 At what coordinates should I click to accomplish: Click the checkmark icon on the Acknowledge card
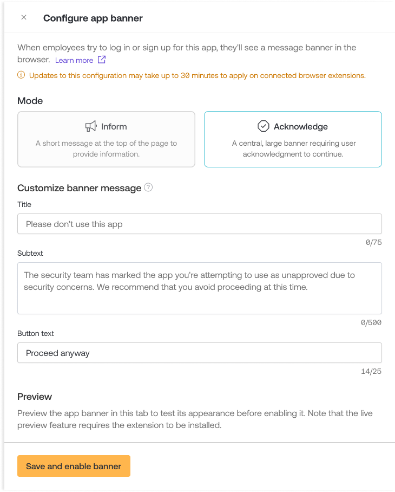[263, 126]
